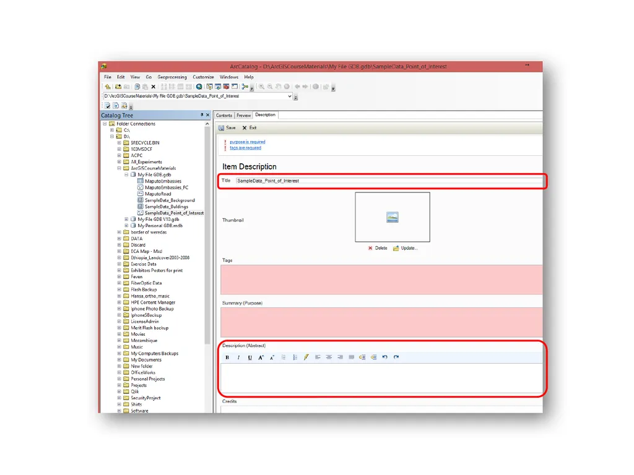Screen dimensions: 634x475
Task: Collapse the ArcGISCourseMaterials folder
Action: pos(119,168)
